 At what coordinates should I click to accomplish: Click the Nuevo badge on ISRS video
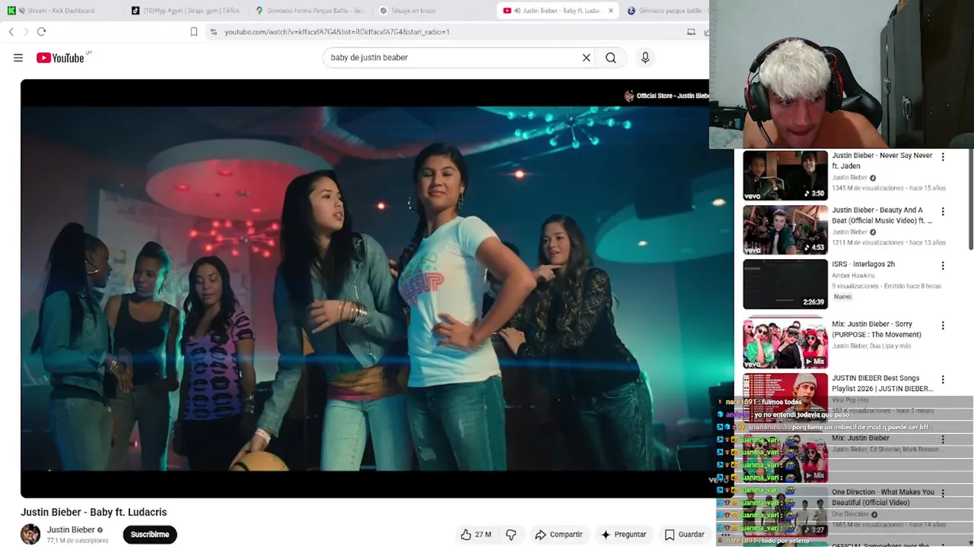coord(842,297)
